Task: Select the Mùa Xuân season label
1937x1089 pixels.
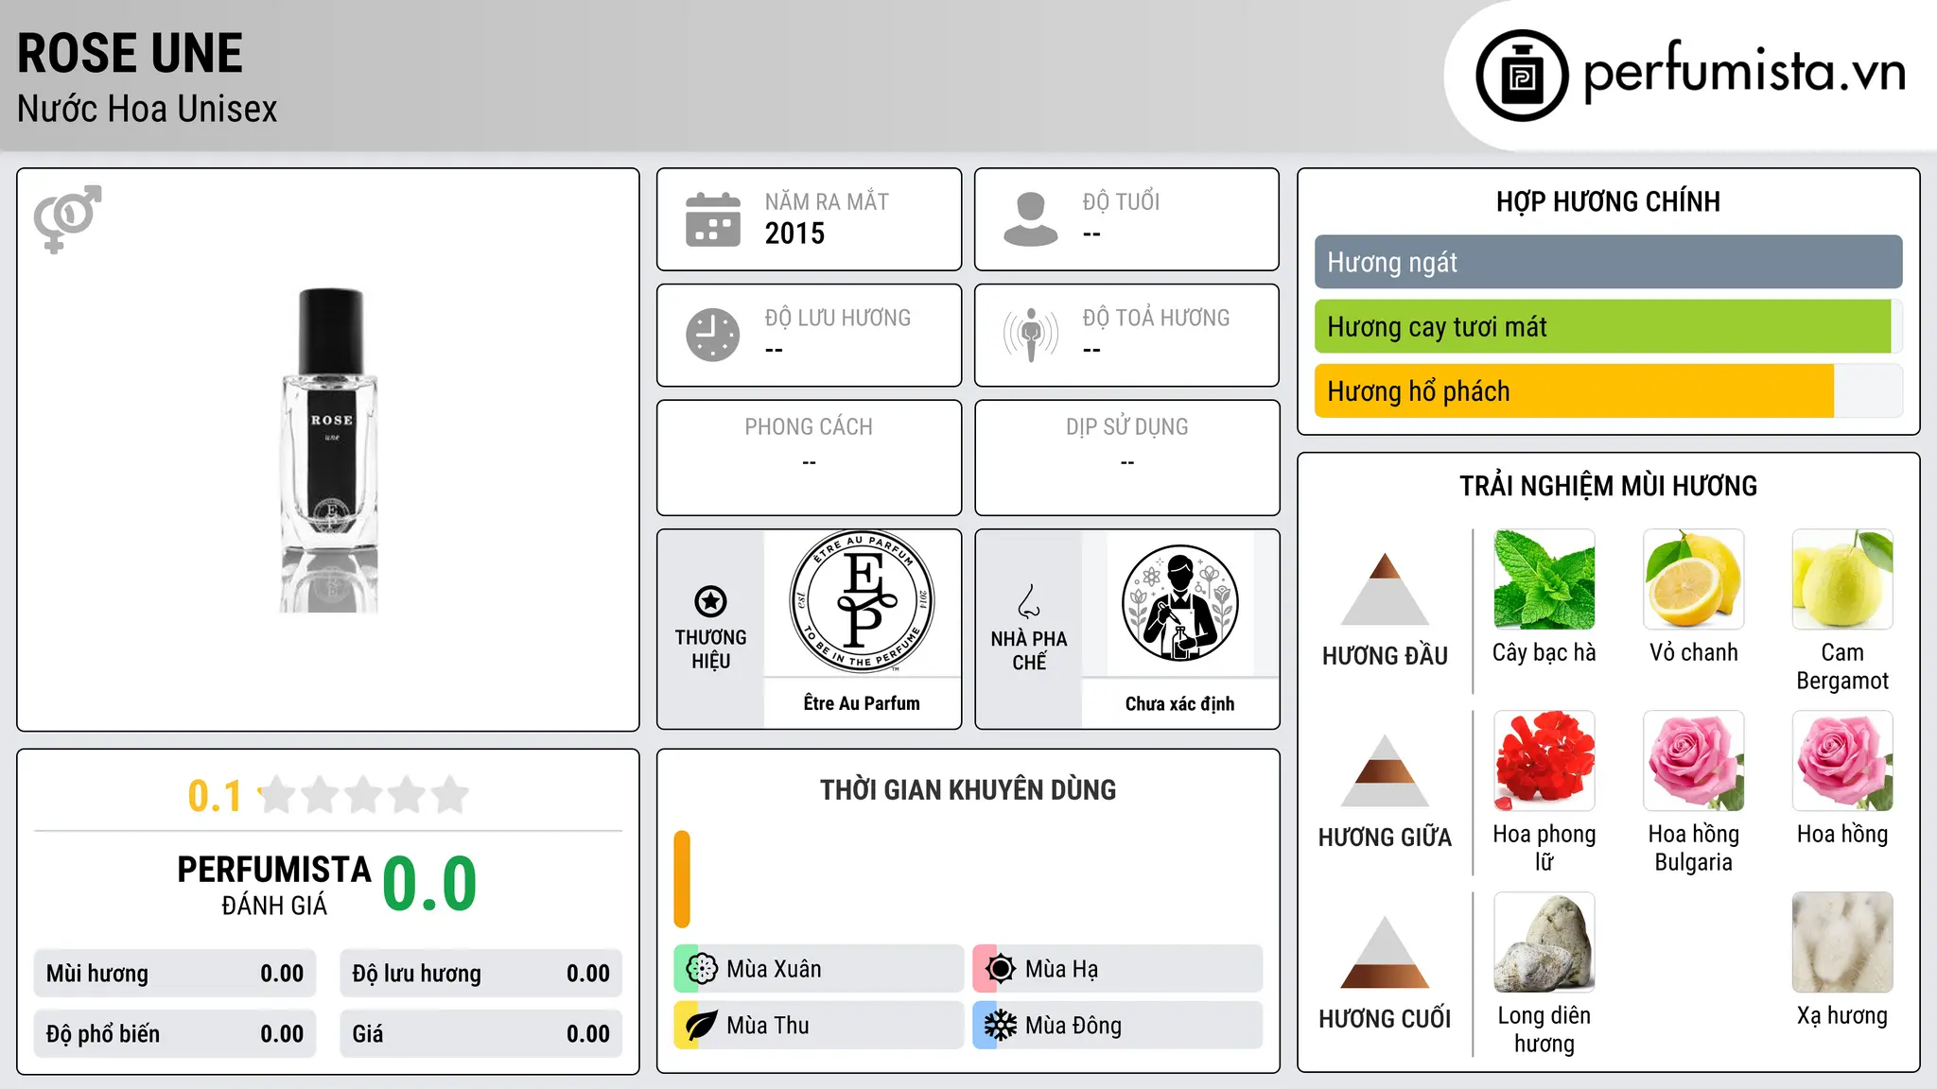Action: click(x=774, y=969)
